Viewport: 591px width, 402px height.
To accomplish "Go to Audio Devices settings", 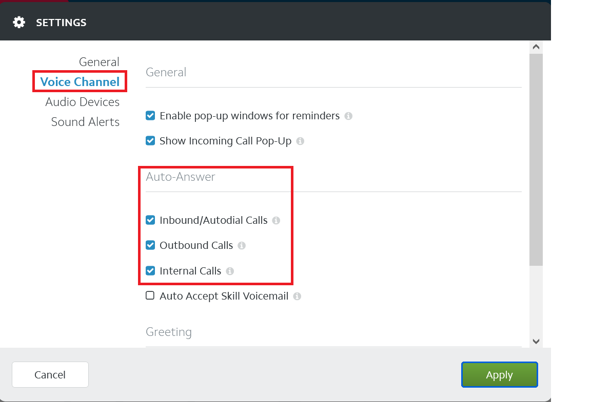I will tap(83, 102).
